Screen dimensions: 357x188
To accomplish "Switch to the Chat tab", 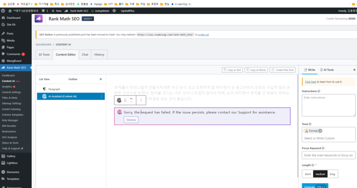I will coord(85,54).
